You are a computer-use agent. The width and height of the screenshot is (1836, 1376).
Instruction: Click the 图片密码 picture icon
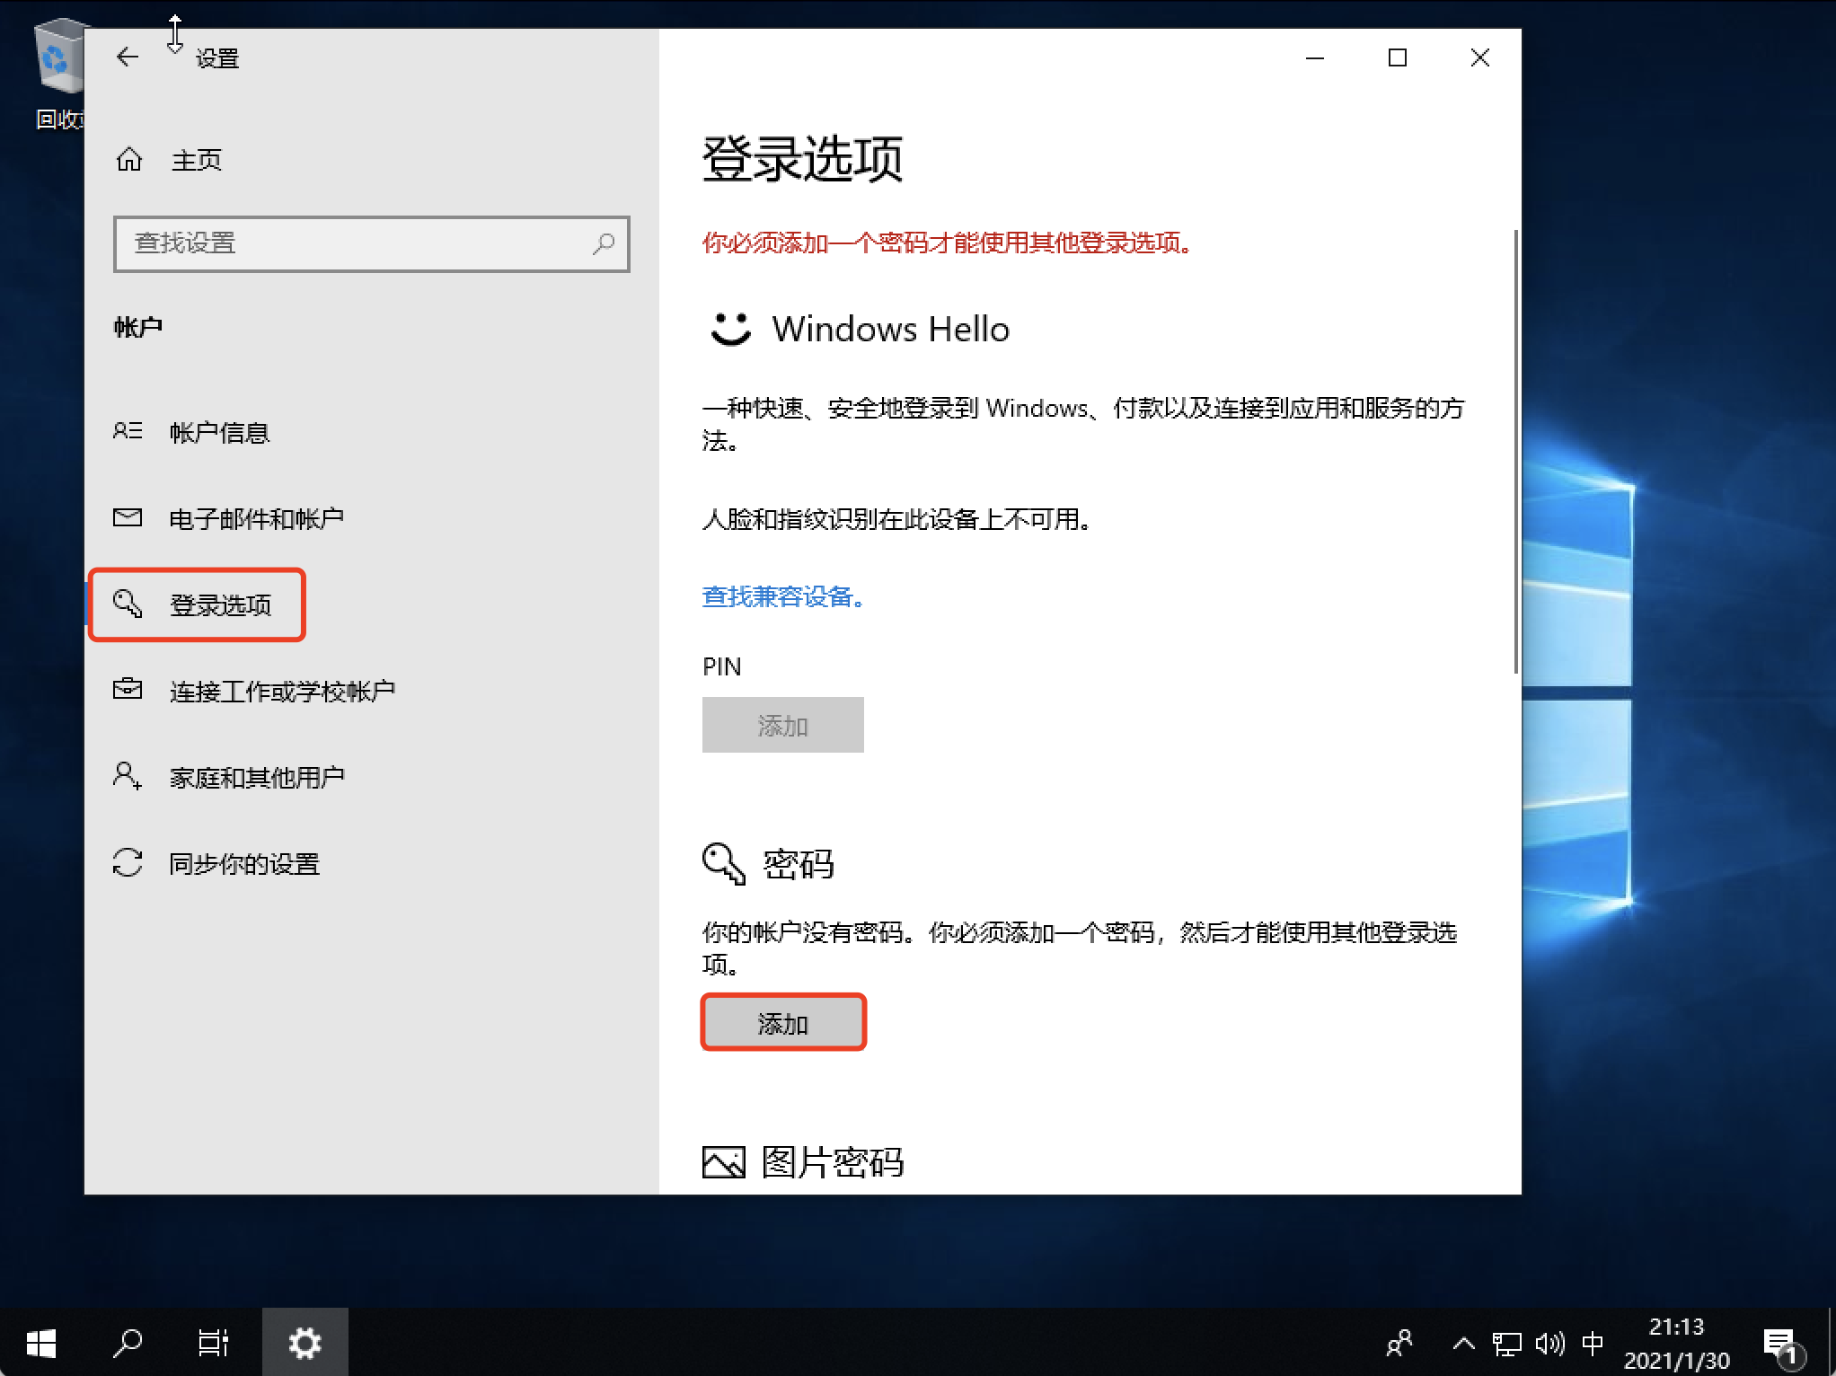(x=724, y=1162)
